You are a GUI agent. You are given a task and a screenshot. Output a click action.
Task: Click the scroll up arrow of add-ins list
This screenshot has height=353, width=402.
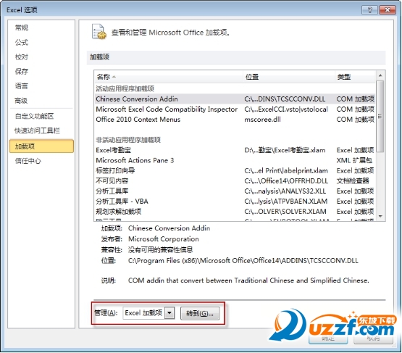click(x=380, y=75)
